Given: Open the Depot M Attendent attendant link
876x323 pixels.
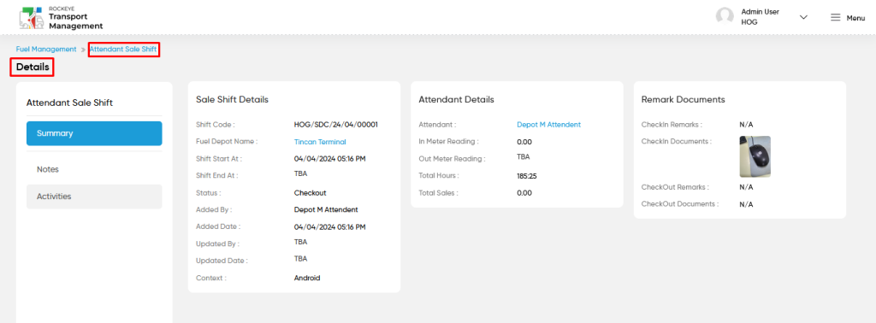Looking at the screenshot, I should coord(548,125).
